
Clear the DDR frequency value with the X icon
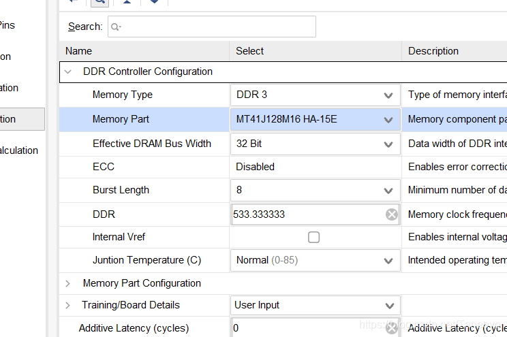pyautogui.click(x=392, y=214)
